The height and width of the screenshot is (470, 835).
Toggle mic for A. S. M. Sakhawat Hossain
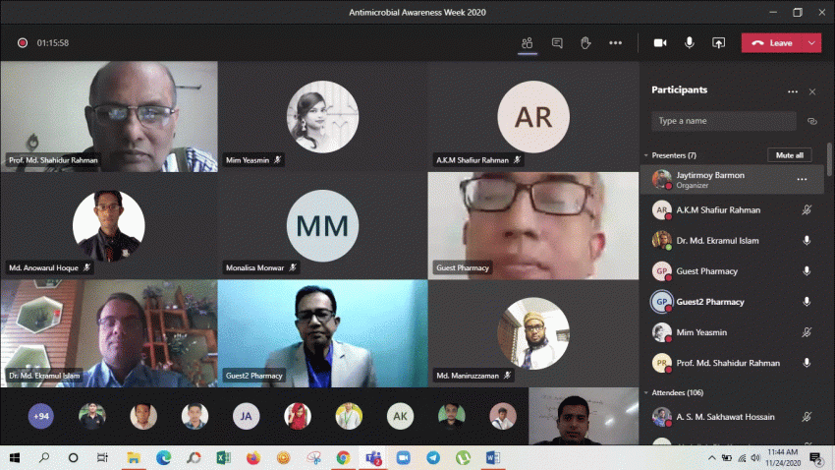[x=807, y=417]
